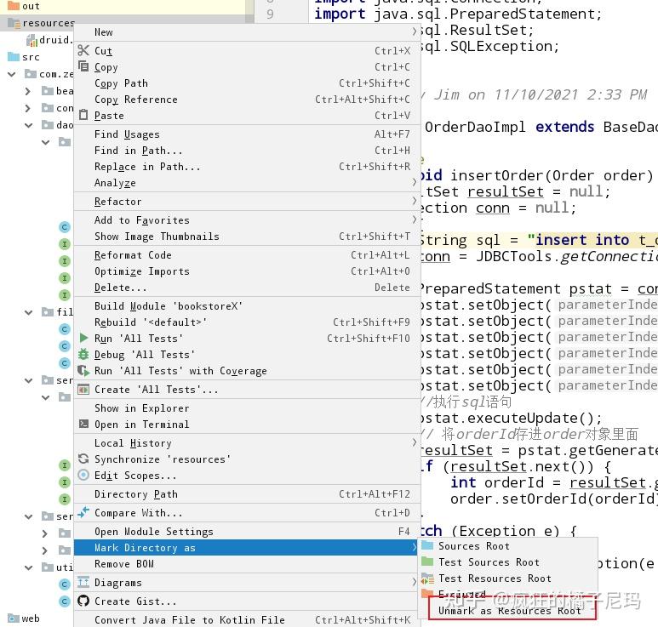Viewport: 658px width, 627px height.
Task: Select Copy Path menu entry
Action: pyautogui.click(x=247, y=83)
